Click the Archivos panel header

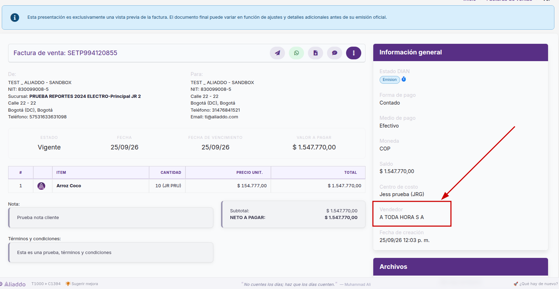pyautogui.click(x=460, y=267)
